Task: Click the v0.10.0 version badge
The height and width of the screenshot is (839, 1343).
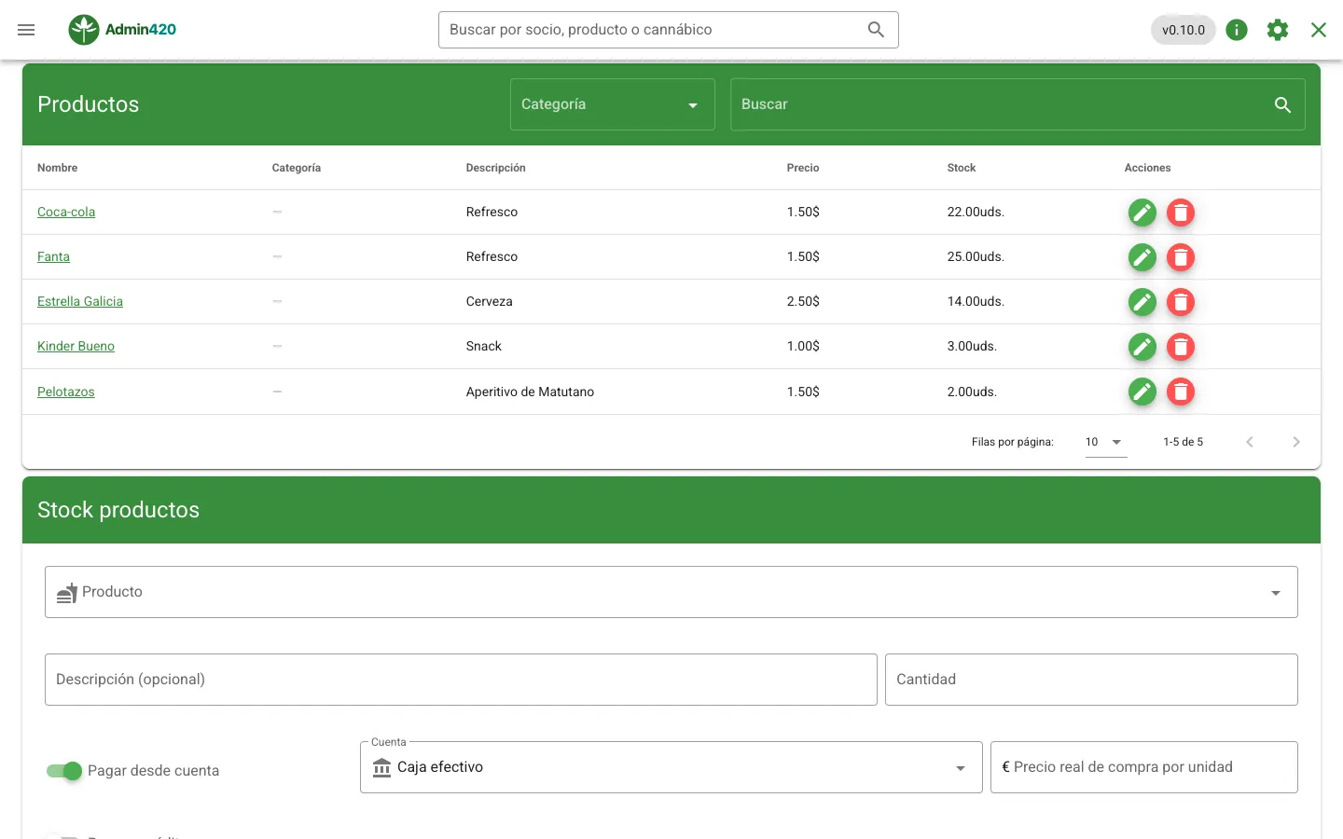Action: coord(1184,30)
